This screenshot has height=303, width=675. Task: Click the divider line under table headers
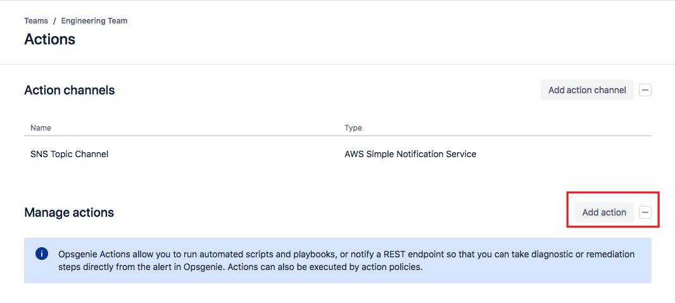[x=337, y=136]
